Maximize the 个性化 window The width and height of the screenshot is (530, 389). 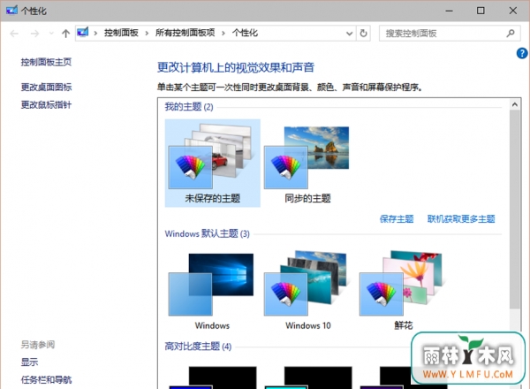(481, 11)
